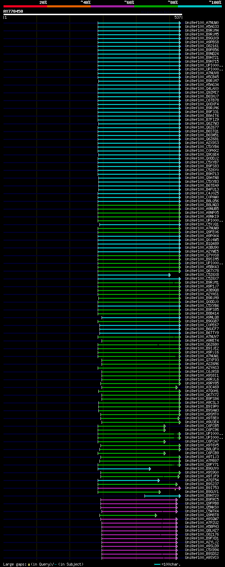225x567 pixels.
Task: Click the arrowhead ending the C5Z6X8 alignment
Action: coord(170,275)
